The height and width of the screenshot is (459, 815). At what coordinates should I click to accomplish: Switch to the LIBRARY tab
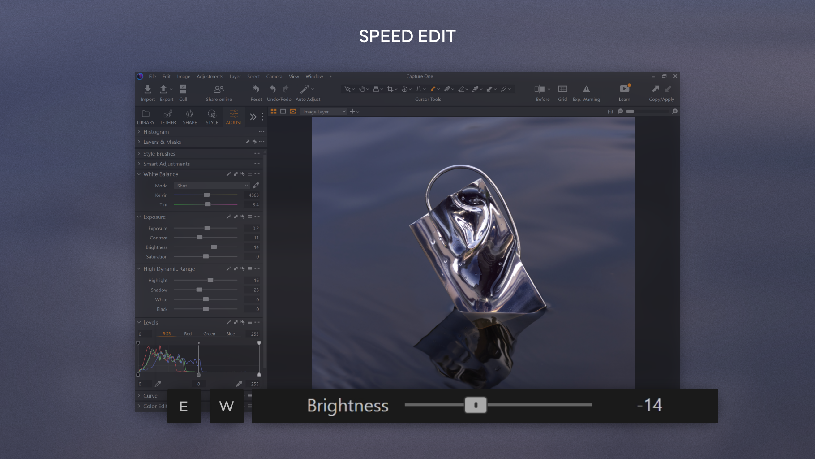[146, 117]
